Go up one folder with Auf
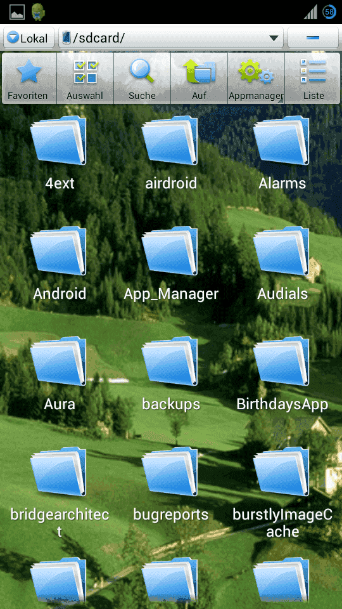Viewport: 342px width, 609px height. (199, 79)
